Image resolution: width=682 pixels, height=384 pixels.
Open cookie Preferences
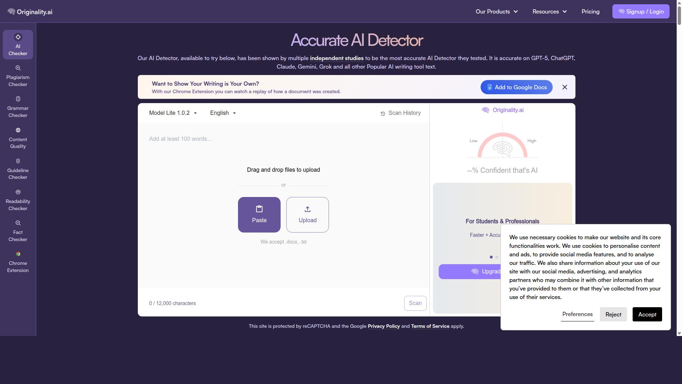[577, 314]
